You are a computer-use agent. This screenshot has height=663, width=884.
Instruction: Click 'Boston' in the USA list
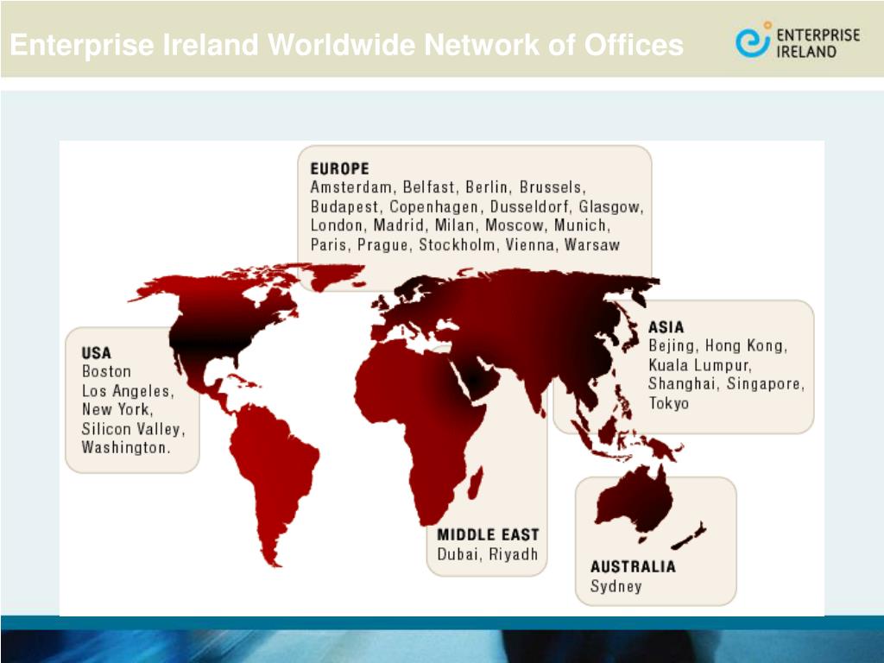[106, 371]
